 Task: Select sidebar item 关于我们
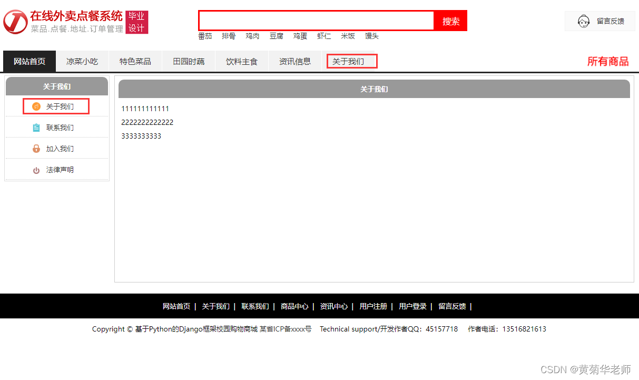[x=60, y=106]
